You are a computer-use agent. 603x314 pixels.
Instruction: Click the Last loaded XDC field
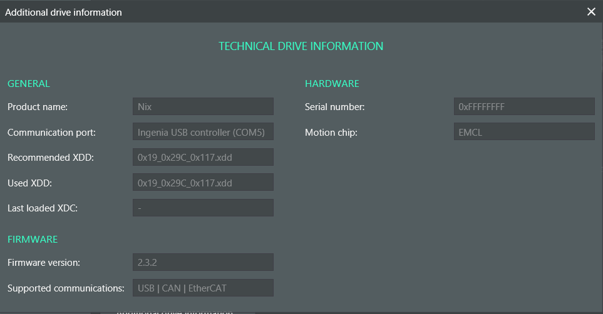(x=203, y=208)
